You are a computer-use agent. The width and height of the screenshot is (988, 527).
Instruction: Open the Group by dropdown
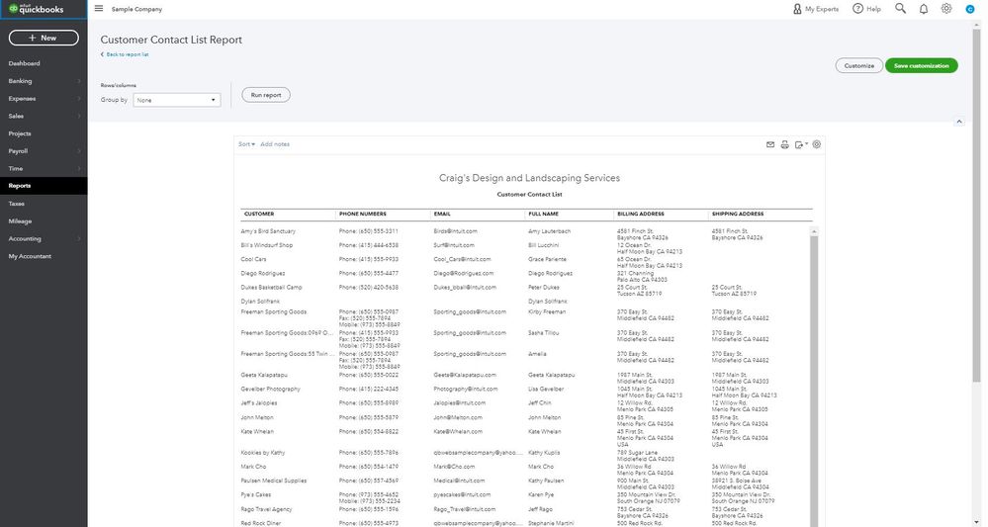176,100
